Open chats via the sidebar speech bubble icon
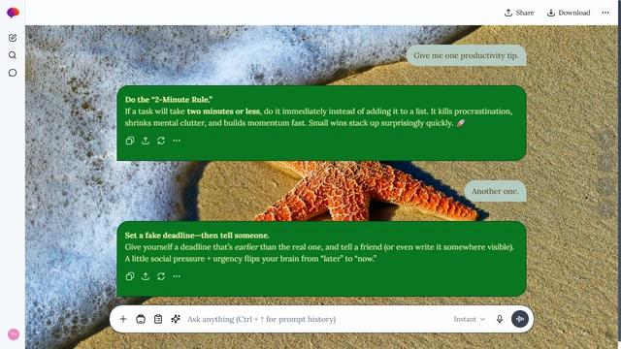Screen dimensions: 621x349 (13, 73)
